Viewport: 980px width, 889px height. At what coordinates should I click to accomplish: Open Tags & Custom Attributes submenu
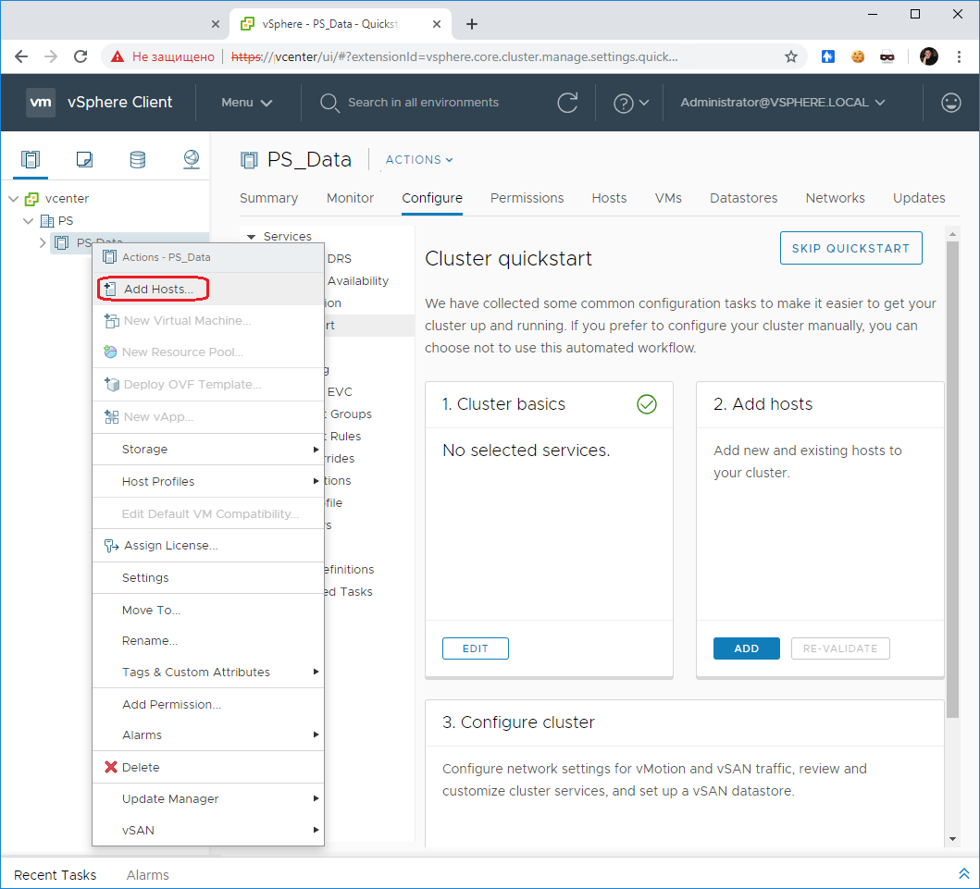[x=208, y=673]
